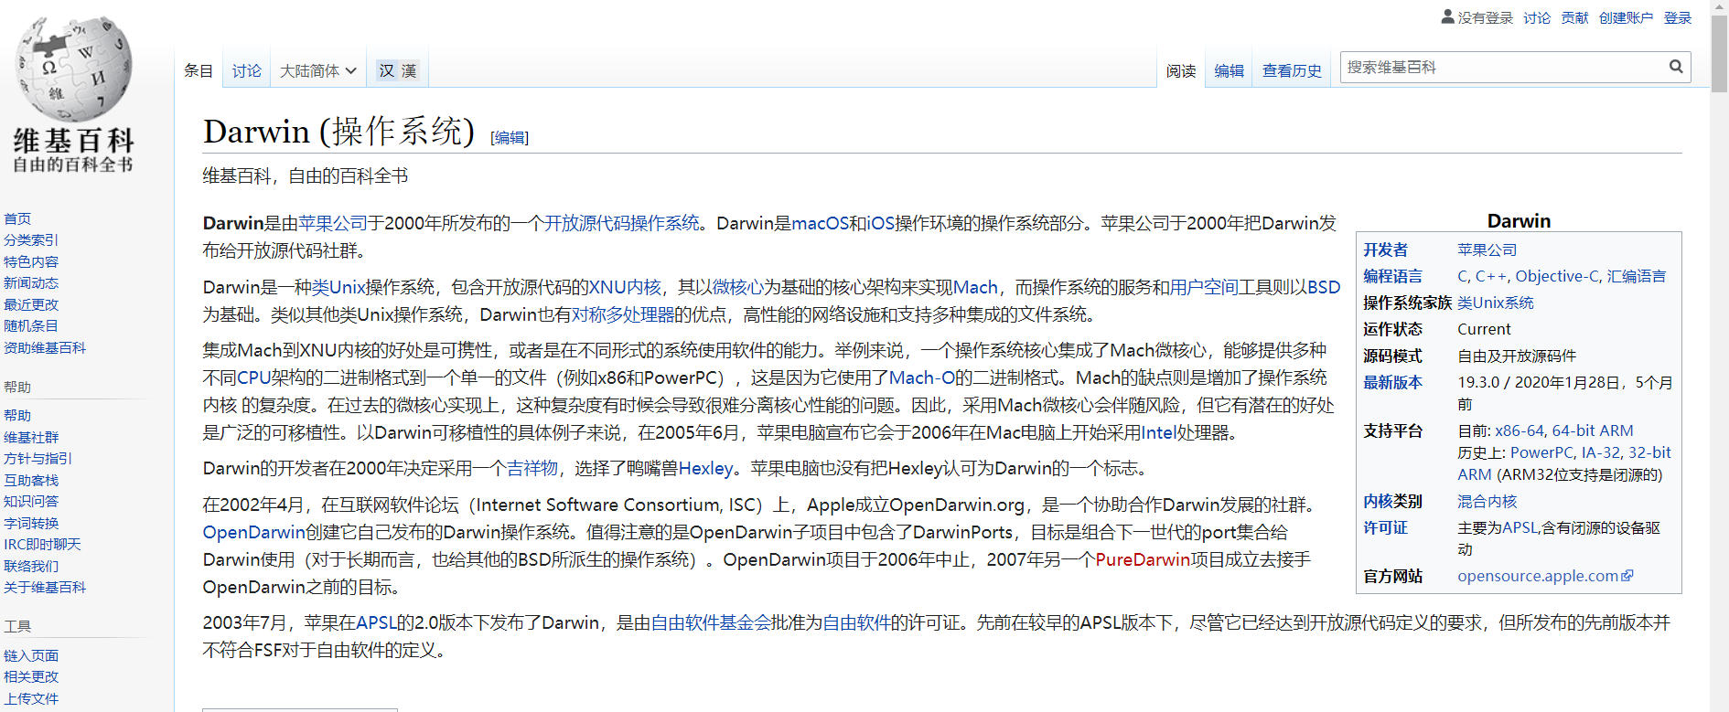Follow the XNU内核 link
Viewport: 1729px width, 712px height.
[625, 287]
